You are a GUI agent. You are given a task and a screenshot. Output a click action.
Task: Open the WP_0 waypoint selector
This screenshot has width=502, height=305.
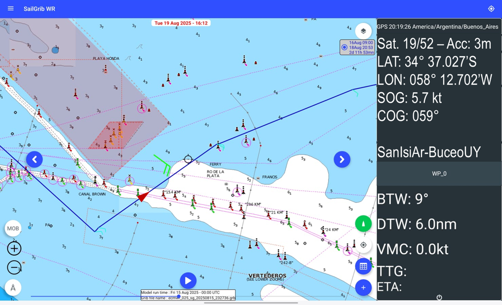click(439, 173)
